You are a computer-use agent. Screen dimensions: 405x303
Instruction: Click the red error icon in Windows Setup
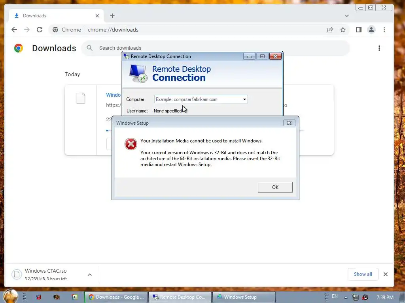coord(131,144)
